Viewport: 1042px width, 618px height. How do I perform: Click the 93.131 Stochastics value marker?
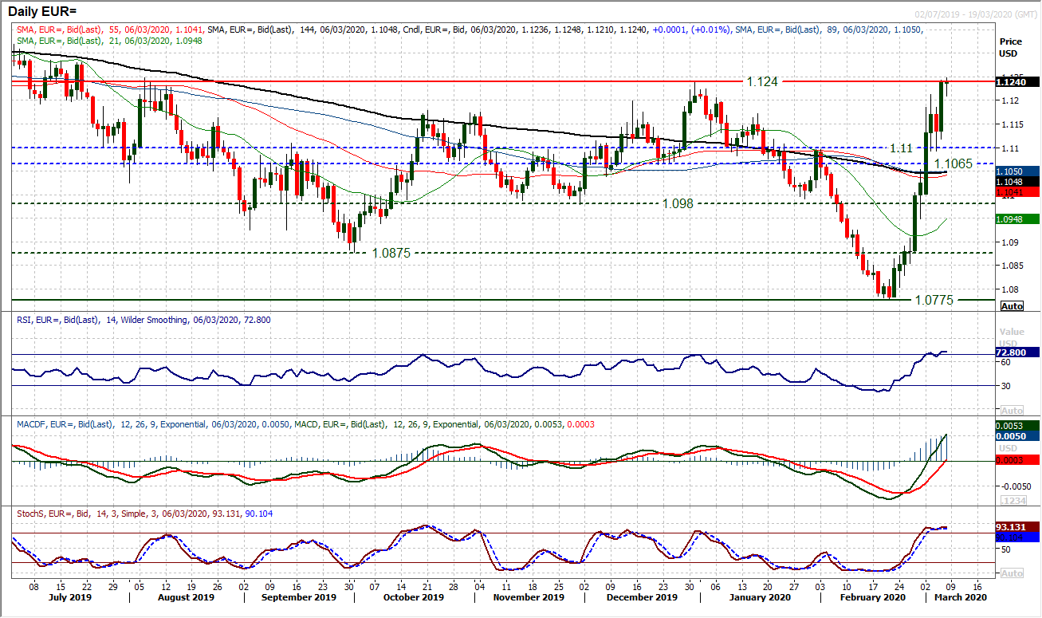click(1013, 527)
